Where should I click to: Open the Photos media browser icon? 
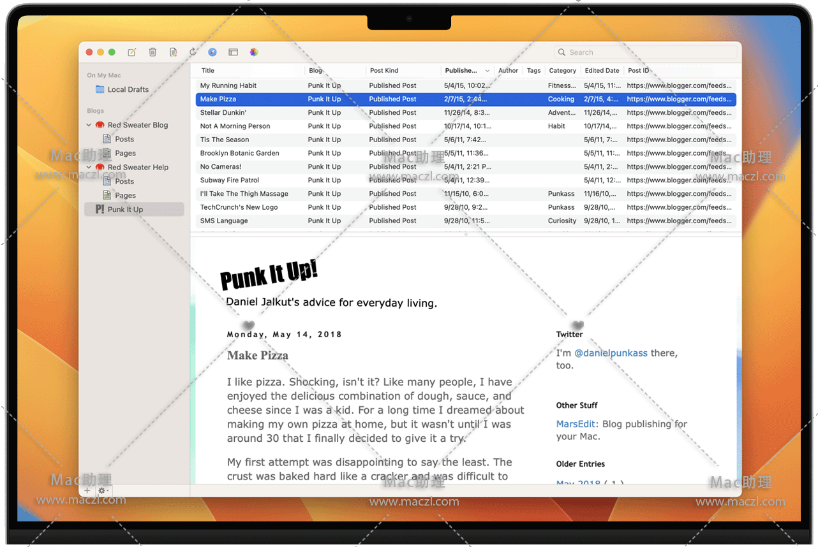click(x=254, y=52)
